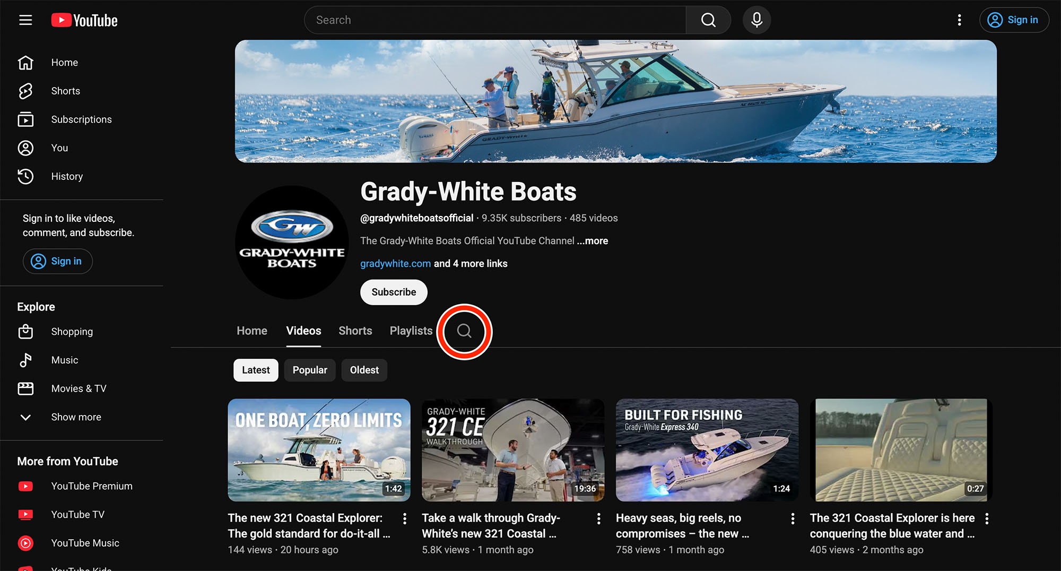Viewport: 1061px width, 571px height.
Task: Play the 321 CE Walkthrough thumbnail
Action: (x=513, y=450)
